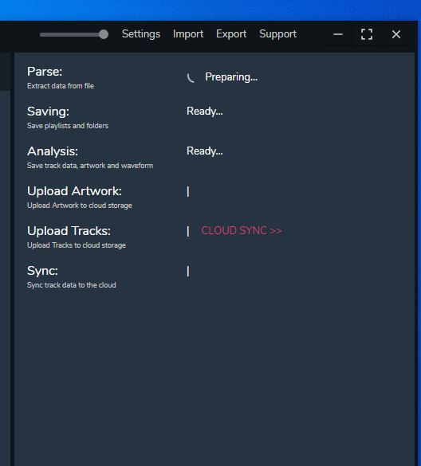The image size is (421, 466).
Task: Toggle fullscreen with the maximize icon
Action: click(x=367, y=34)
